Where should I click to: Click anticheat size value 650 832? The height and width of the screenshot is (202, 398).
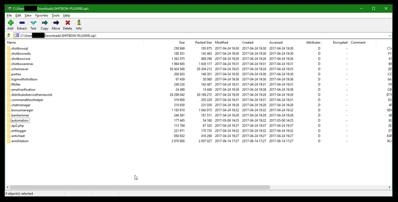click(179, 136)
